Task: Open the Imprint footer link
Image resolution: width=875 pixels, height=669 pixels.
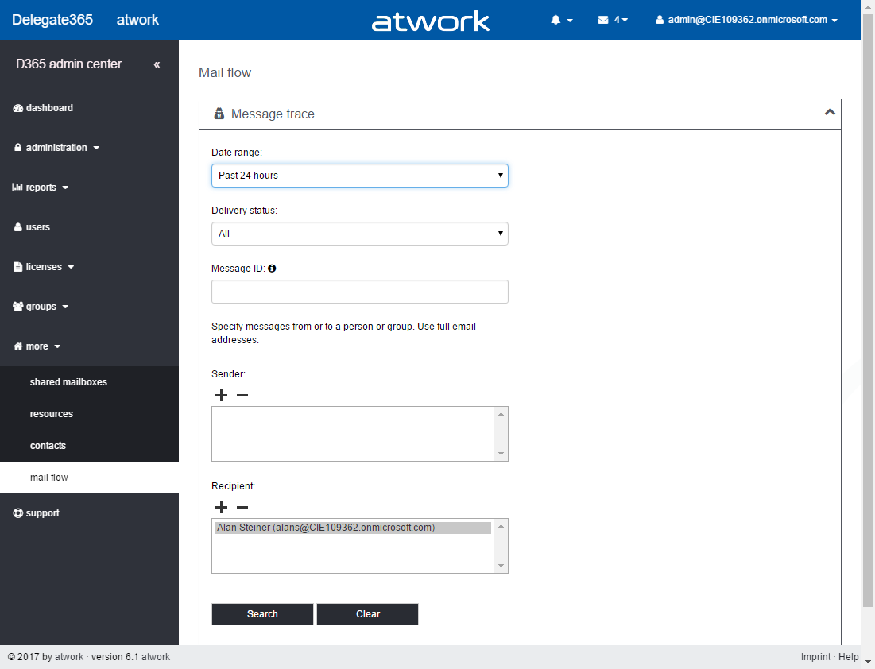Action: point(815,657)
